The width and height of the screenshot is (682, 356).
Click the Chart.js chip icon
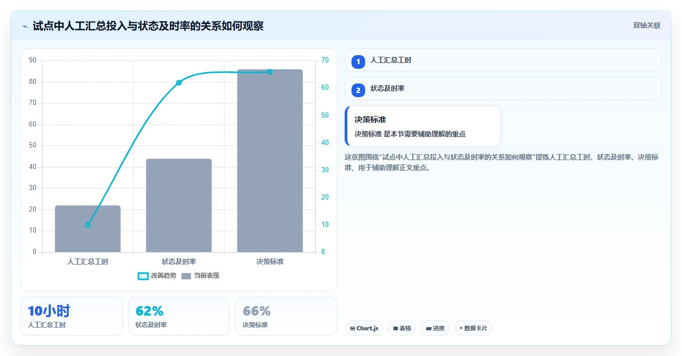pyautogui.click(x=353, y=328)
